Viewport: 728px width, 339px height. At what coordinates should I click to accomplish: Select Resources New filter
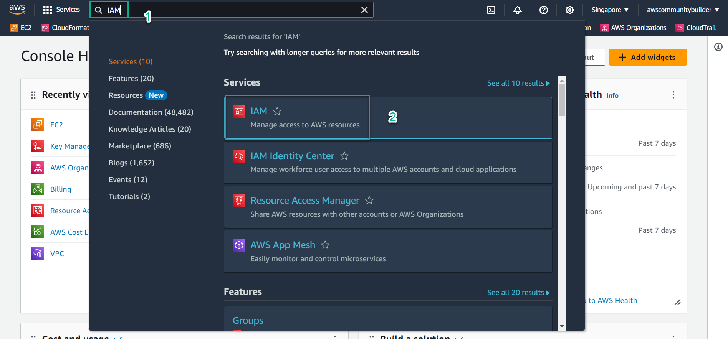click(x=138, y=95)
